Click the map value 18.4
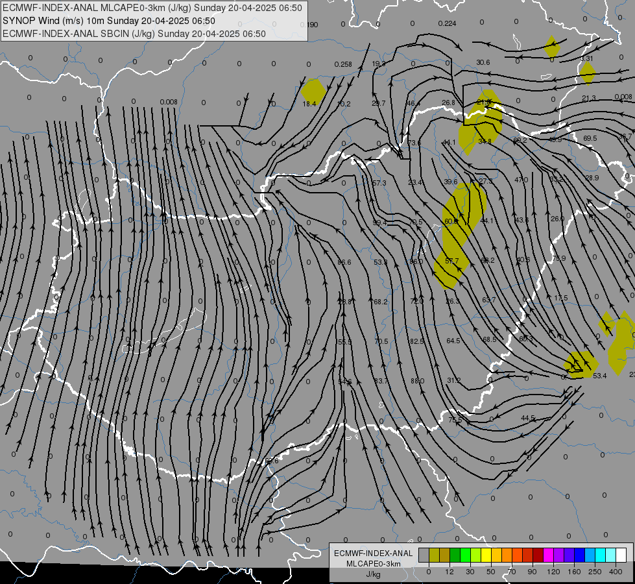This screenshot has height=584, width=635. pyautogui.click(x=309, y=104)
